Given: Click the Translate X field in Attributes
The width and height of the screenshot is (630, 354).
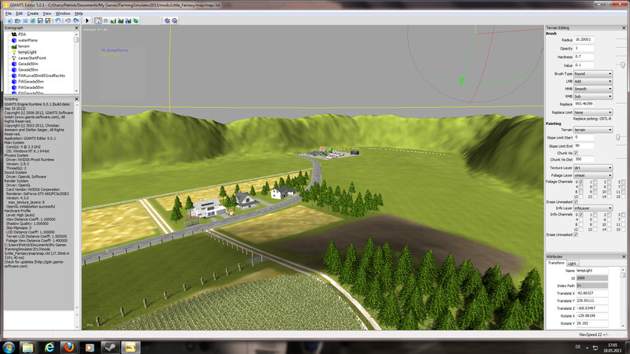Looking at the screenshot, I should (592, 293).
